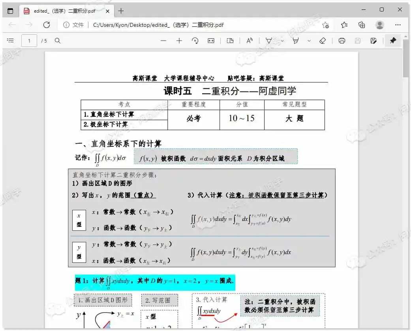This screenshot has height=331, width=411.
Task: Close the edited_ 二重积分.pdf tab
Action: pos(107,11)
